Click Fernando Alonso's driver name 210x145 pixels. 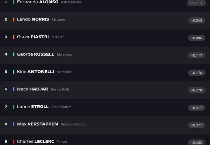pos(37,2)
